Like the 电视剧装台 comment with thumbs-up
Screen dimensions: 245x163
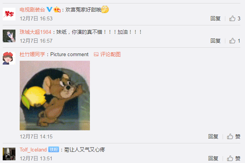(232, 18)
